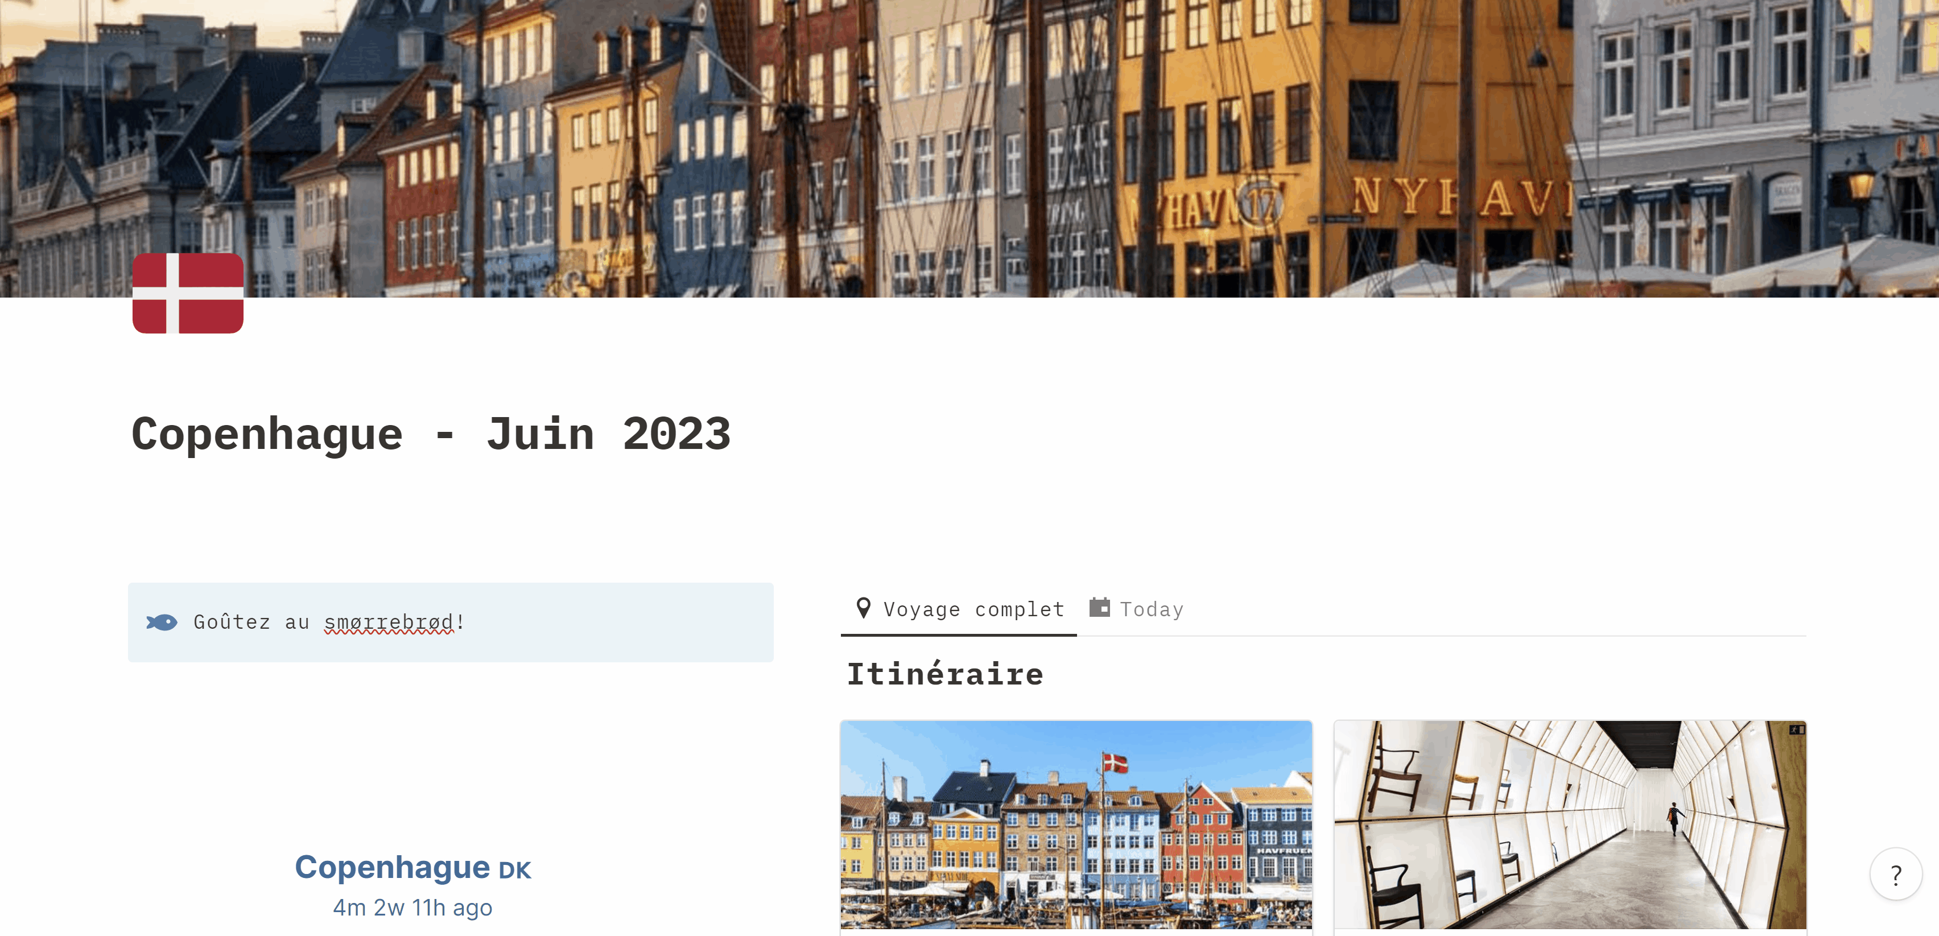Click the underlined word smørrebrød
1939x936 pixels.
pos(389,622)
